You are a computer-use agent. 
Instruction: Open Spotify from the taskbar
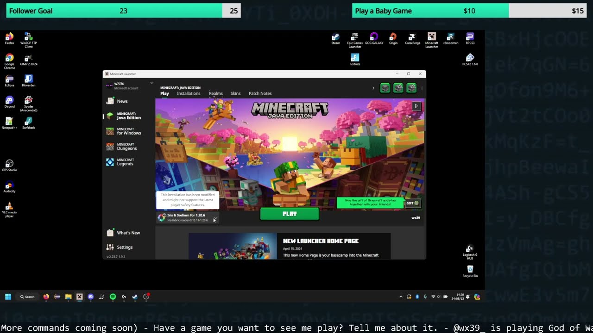[x=113, y=297]
